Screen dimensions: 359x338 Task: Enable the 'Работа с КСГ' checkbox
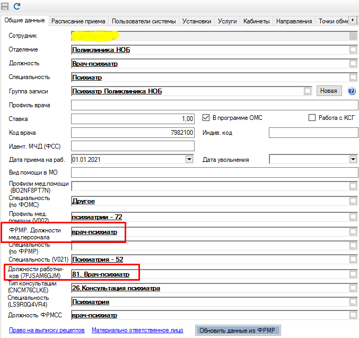point(312,118)
